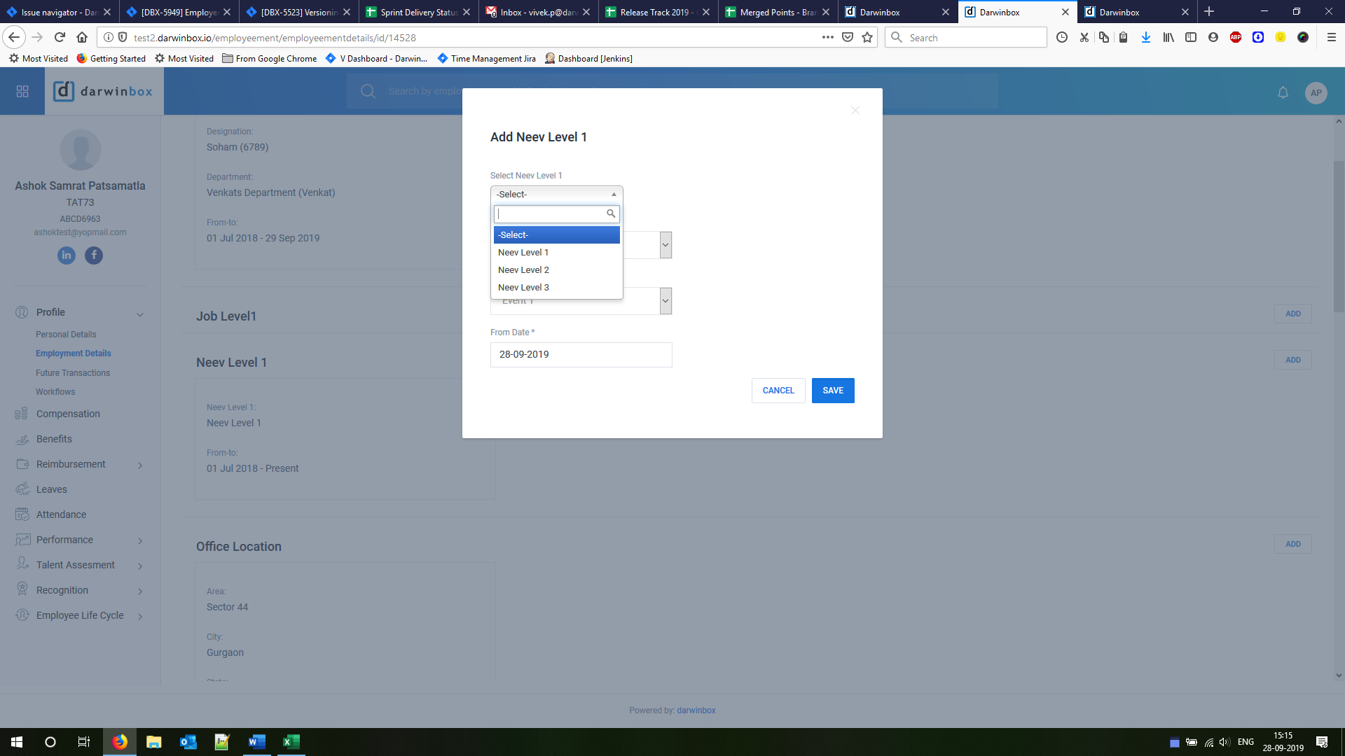Close the Add Neev Level dialog
The image size is (1345, 756).
(x=855, y=111)
